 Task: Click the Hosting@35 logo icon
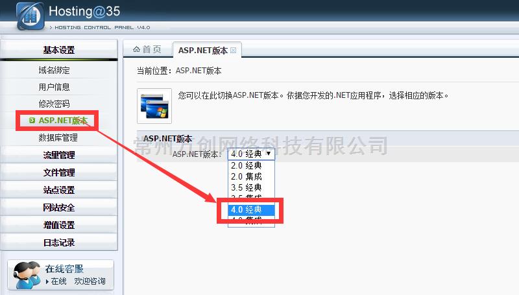[29, 16]
